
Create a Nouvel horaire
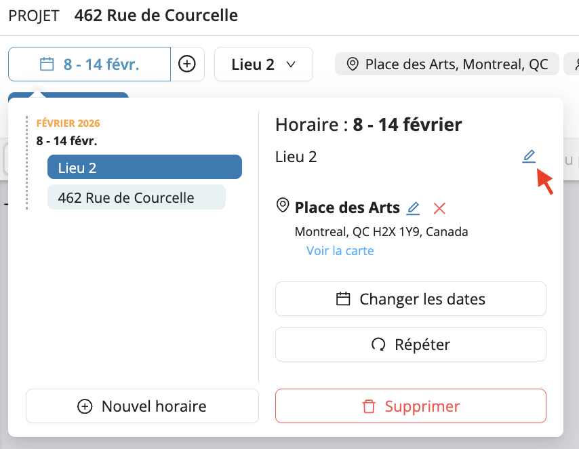point(142,406)
